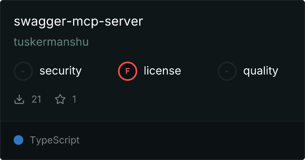
Task: Click the dashed divider above TypeScript
Action: pyautogui.click(x=152, y=121)
